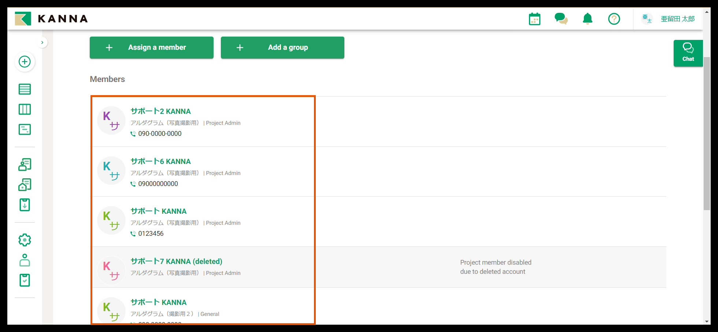This screenshot has width=718, height=332.
Task: Open member サポート2 KANNA
Action: [x=161, y=111]
